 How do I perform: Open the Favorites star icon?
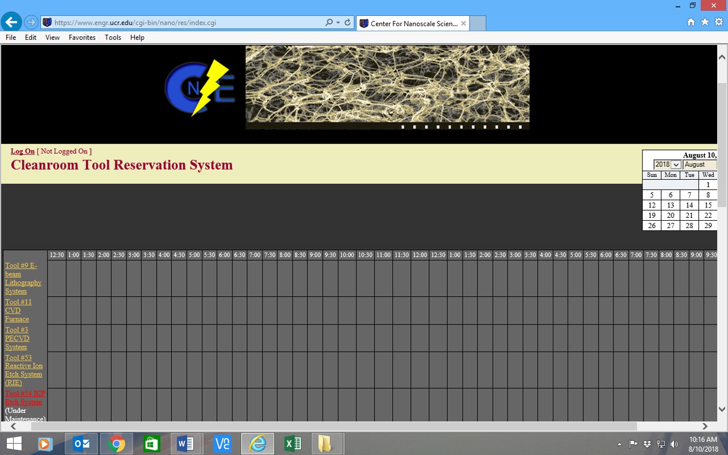[x=705, y=22]
